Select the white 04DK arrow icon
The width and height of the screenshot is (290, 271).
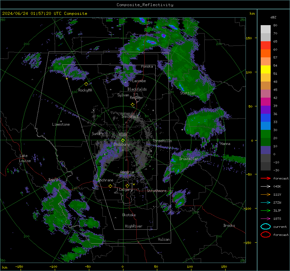pos(266,186)
